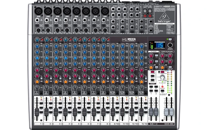This screenshot has height=130, width=209.
Task: Adjust the channel 5 compressor knob
Action: 75,40
